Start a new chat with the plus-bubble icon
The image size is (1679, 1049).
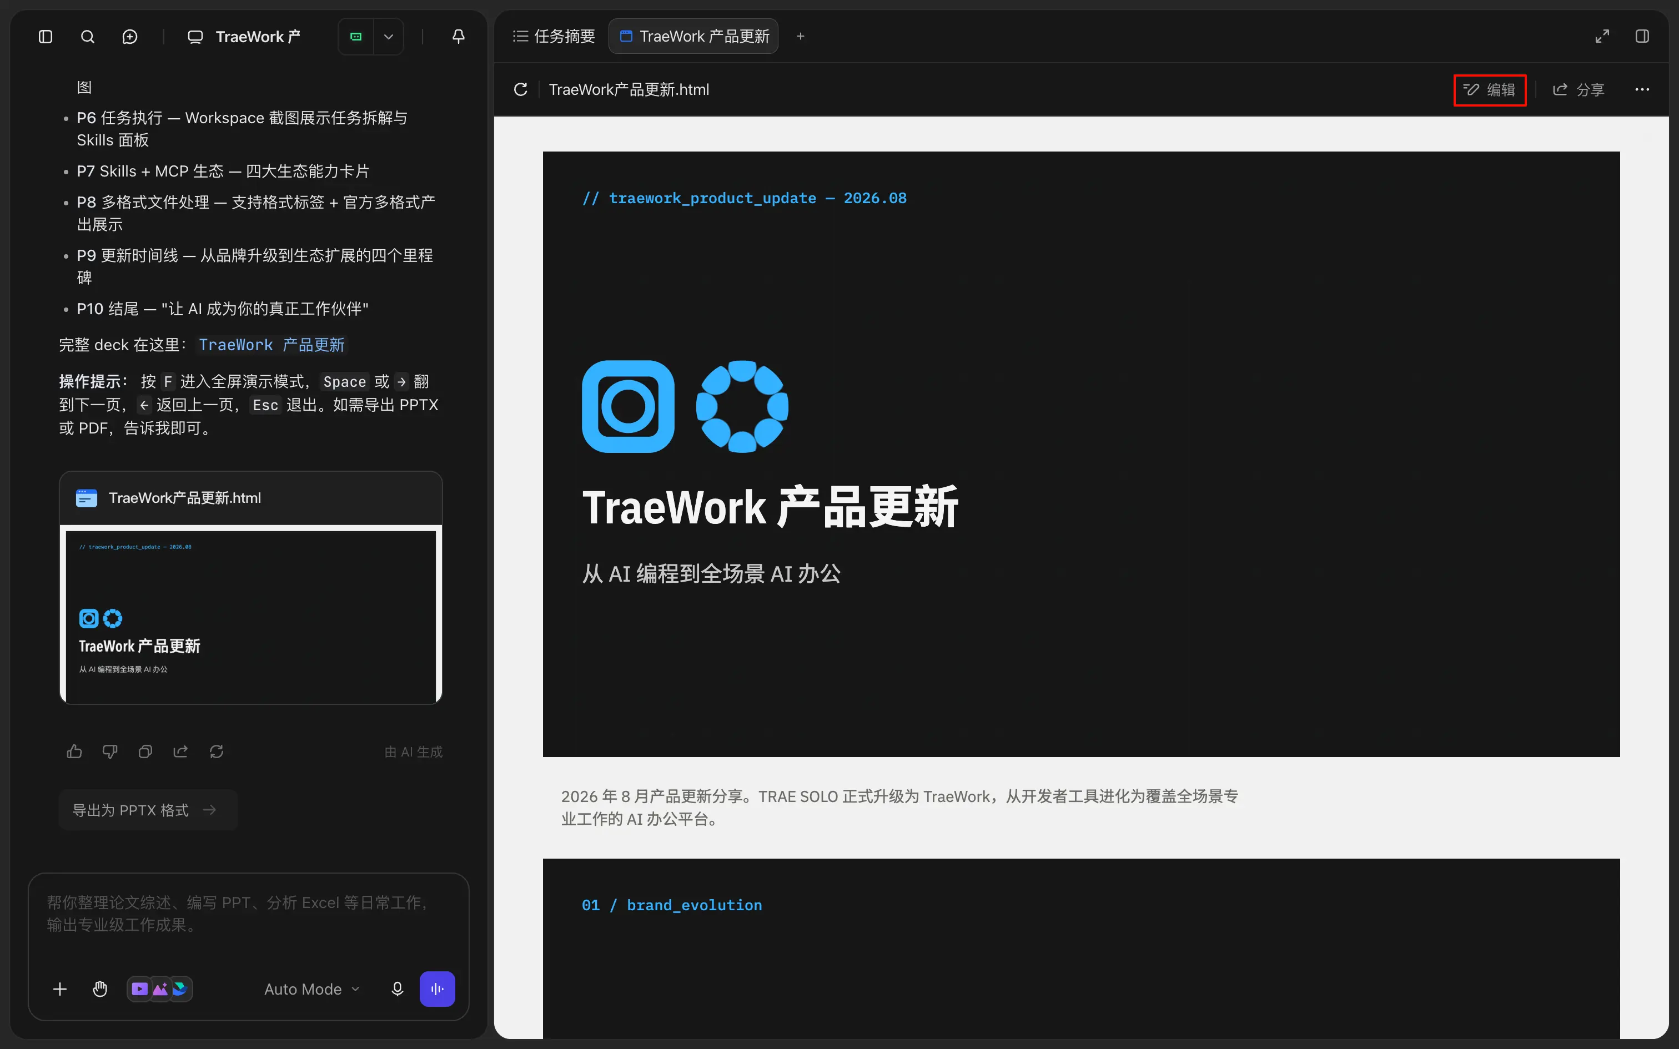click(x=130, y=37)
